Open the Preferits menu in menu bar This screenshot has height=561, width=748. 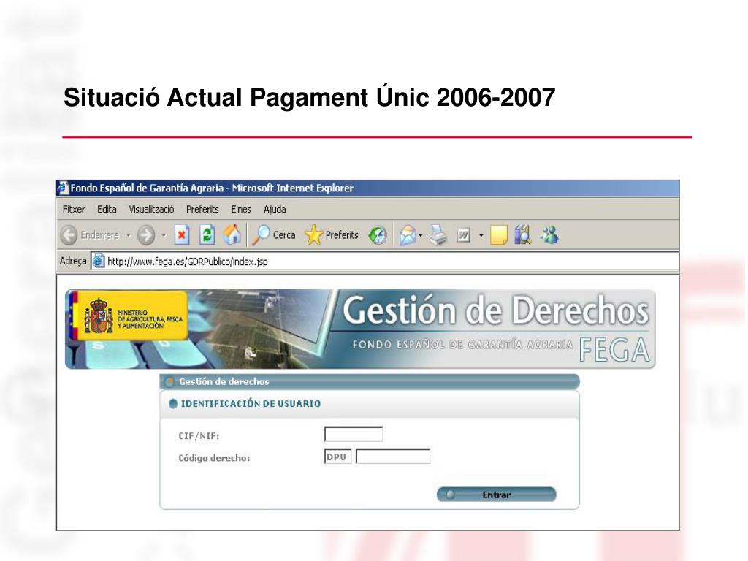point(202,210)
